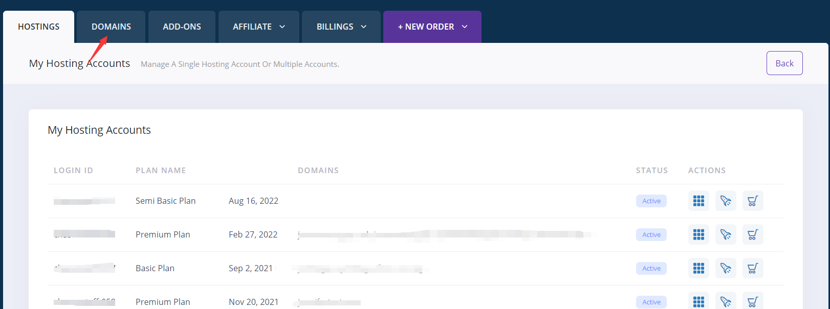Expand the Affiliate dropdown menu
The height and width of the screenshot is (309, 830).
pos(259,27)
